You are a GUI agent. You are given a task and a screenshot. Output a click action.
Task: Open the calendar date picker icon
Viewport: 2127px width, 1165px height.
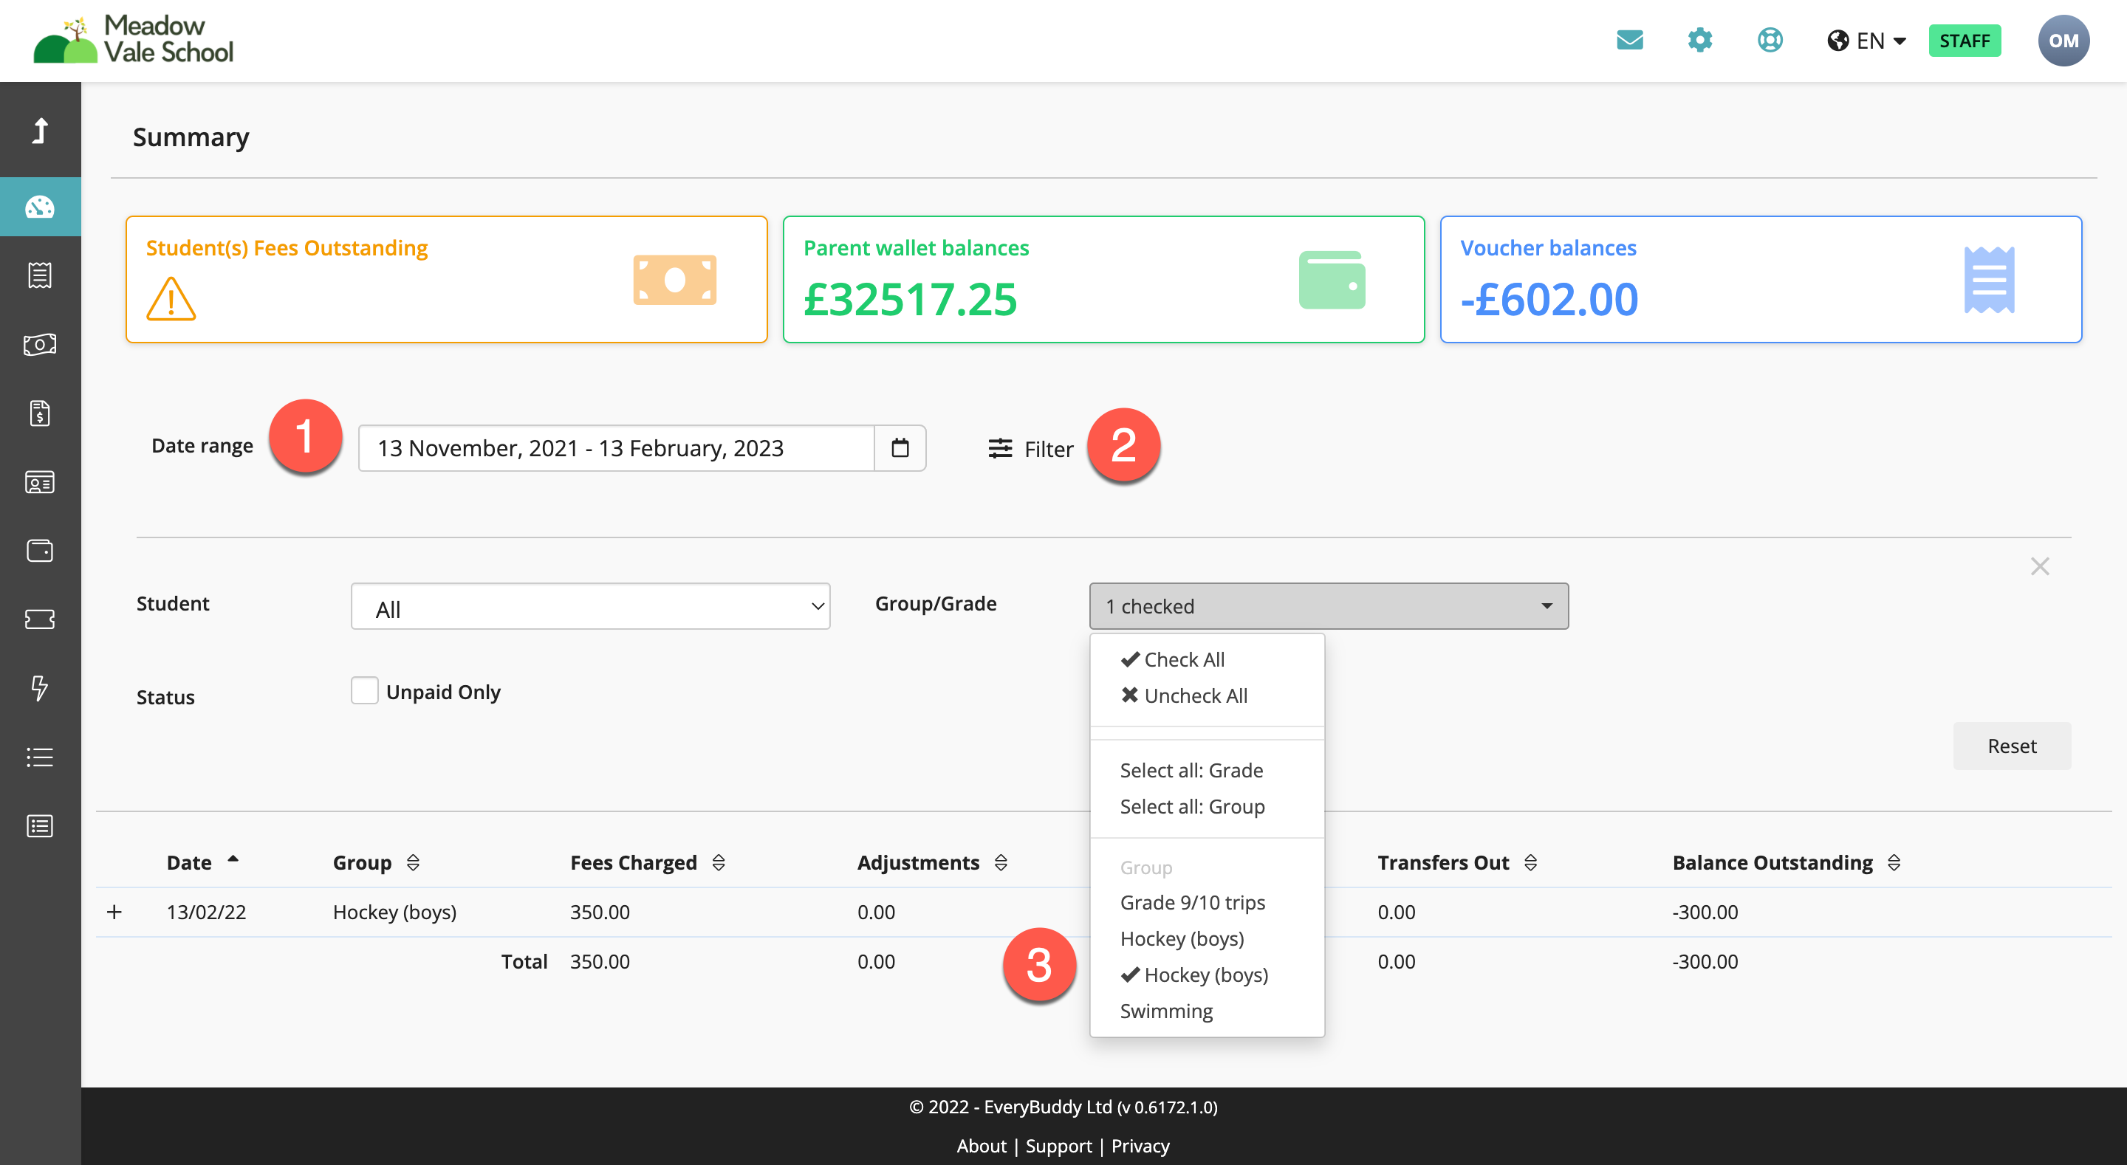tap(900, 447)
